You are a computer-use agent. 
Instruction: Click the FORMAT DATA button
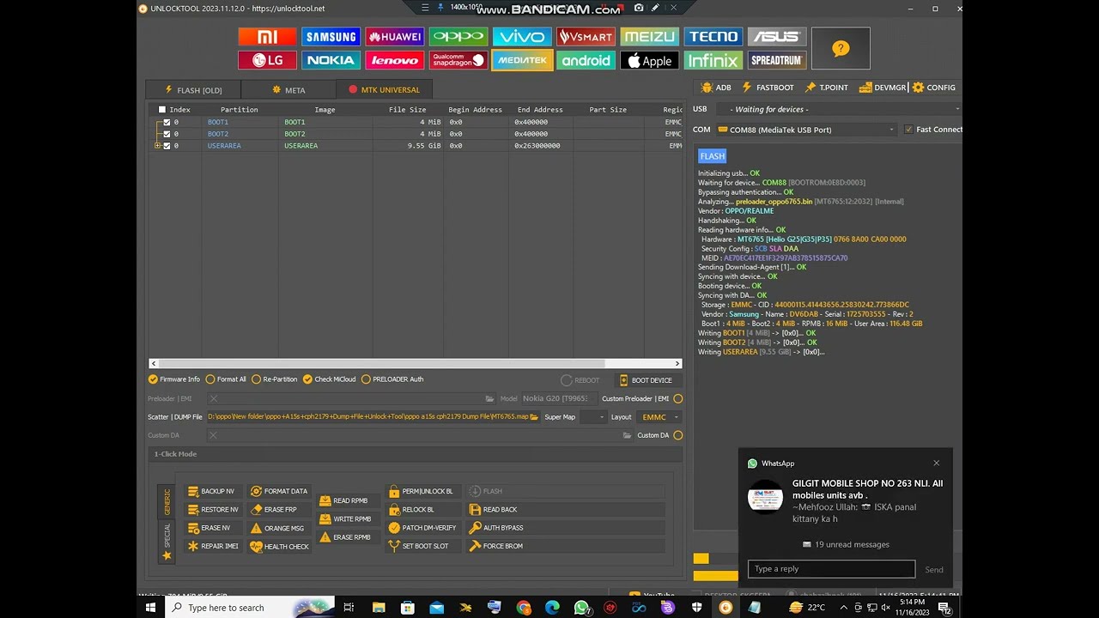[x=279, y=492]
